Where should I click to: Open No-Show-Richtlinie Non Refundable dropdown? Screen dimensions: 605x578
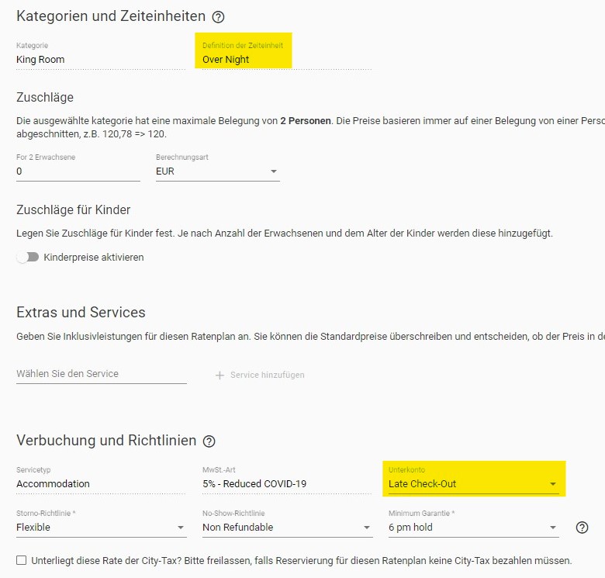tap(288, 528)
